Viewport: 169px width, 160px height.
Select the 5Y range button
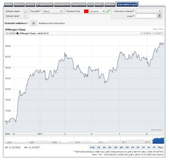pyautogui.click(x=154, y=148)
